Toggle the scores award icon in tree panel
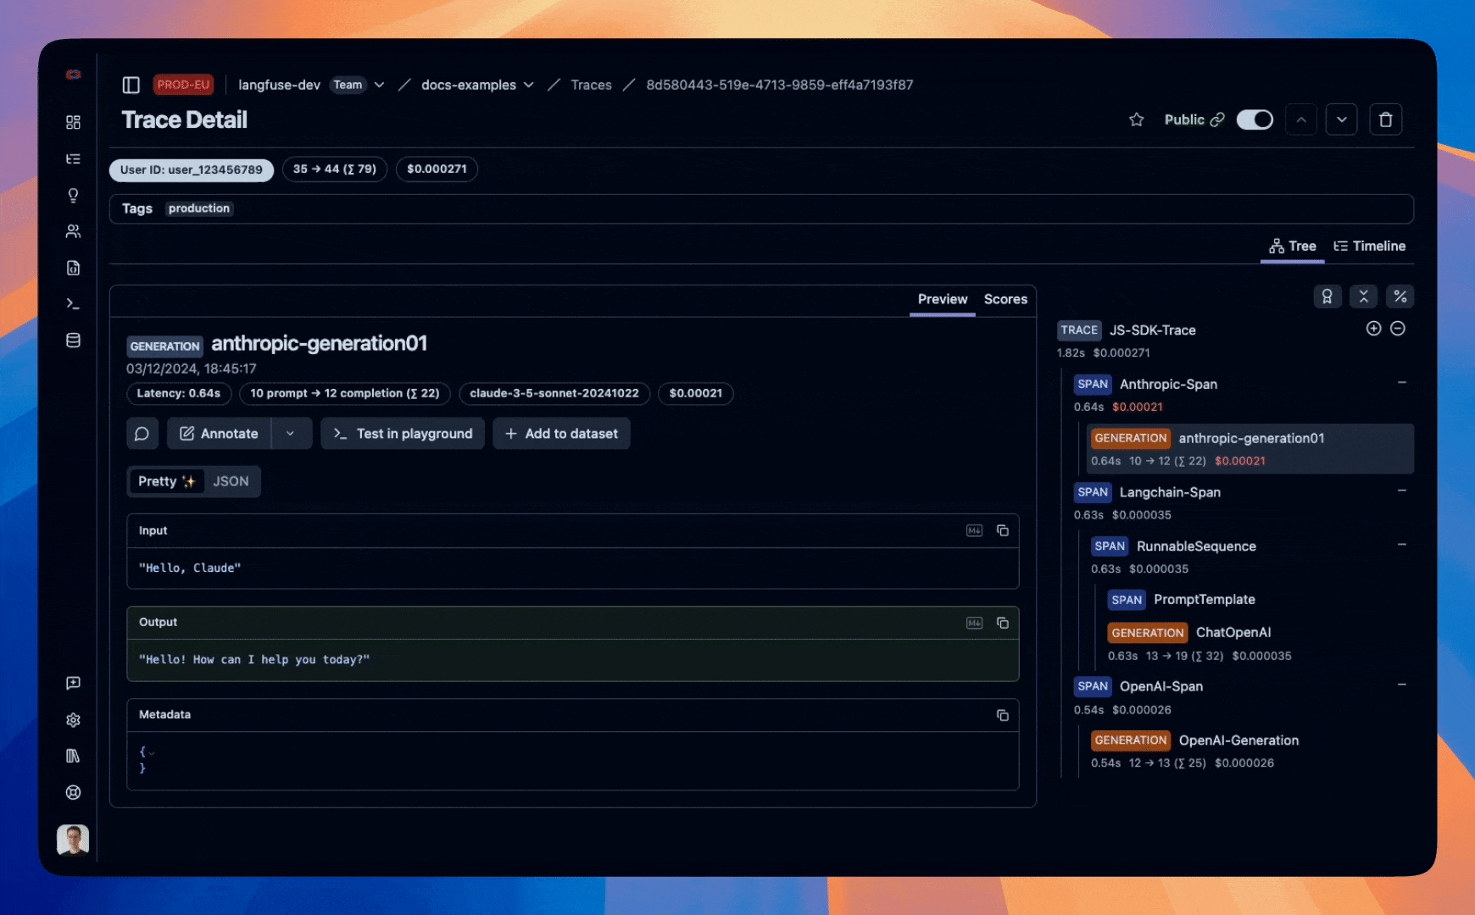Viewport: 1475px width, 915px height. 1327,297
